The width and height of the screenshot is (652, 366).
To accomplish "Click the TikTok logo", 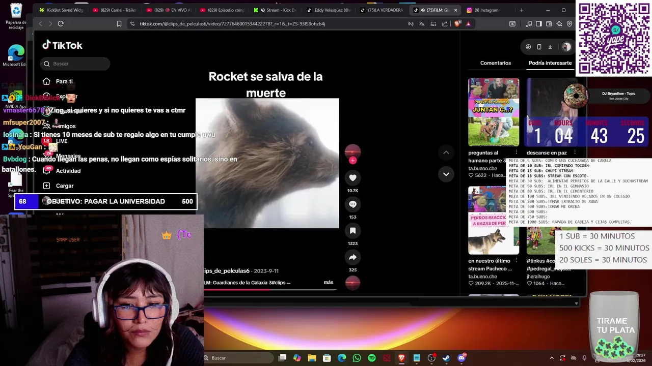I will (x=62, y=45).
